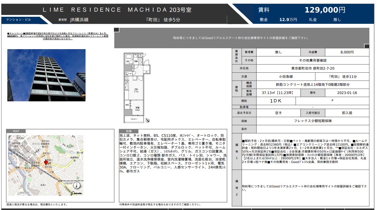Screen dimensions: 377x210
Task: Select the 8,000円 common fee value
Action: click(347, 52)
